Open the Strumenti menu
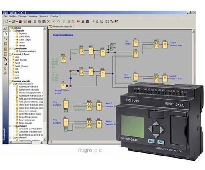Screen dimensions: 205x170 (44, 16)
